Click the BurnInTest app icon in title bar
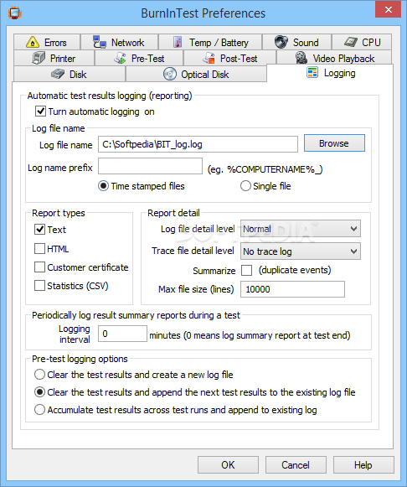Viewport: 407px width, 487px height. (x=14, y=13)
